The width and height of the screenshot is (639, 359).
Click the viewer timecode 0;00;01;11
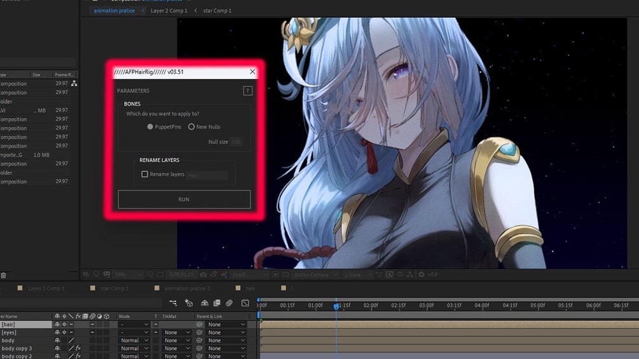point(181,274)
